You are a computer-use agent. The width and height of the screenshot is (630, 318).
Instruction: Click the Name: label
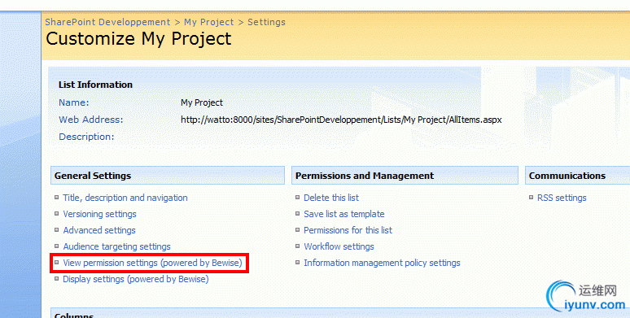point(74,102)
